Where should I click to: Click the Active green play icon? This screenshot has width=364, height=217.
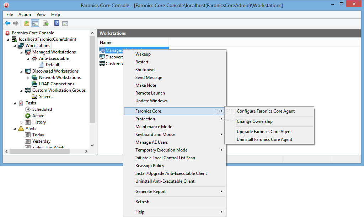[x=28, y=116]
